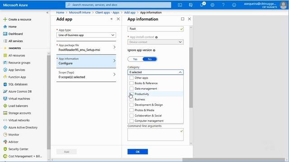
Task: Open help question mark icon
Action: tap(223, 5)
